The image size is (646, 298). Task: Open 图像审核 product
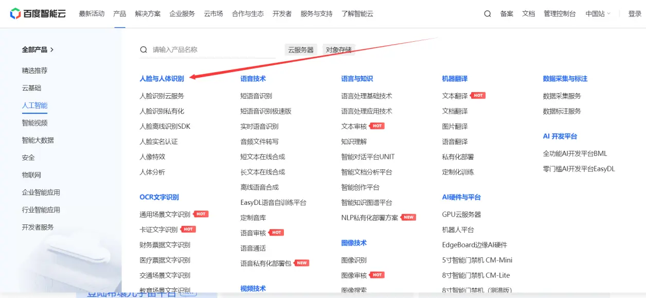coord(354,275)
